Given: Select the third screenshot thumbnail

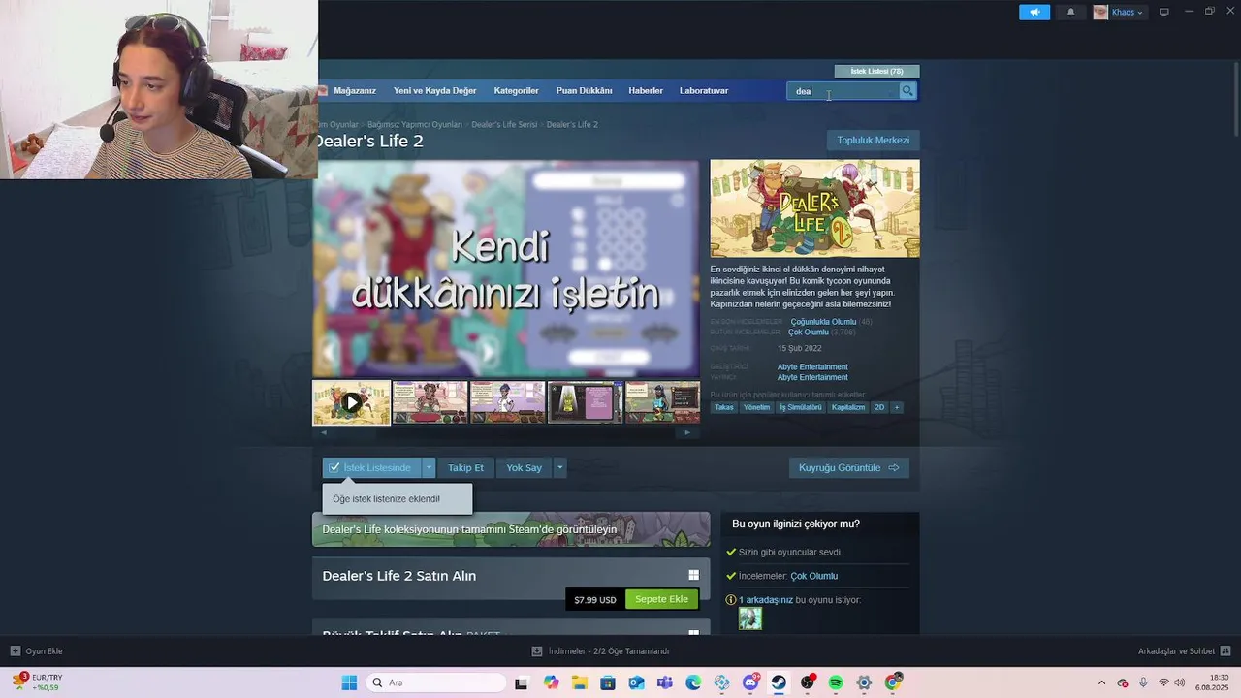Looking at the screenshot, I should [508, 402].
